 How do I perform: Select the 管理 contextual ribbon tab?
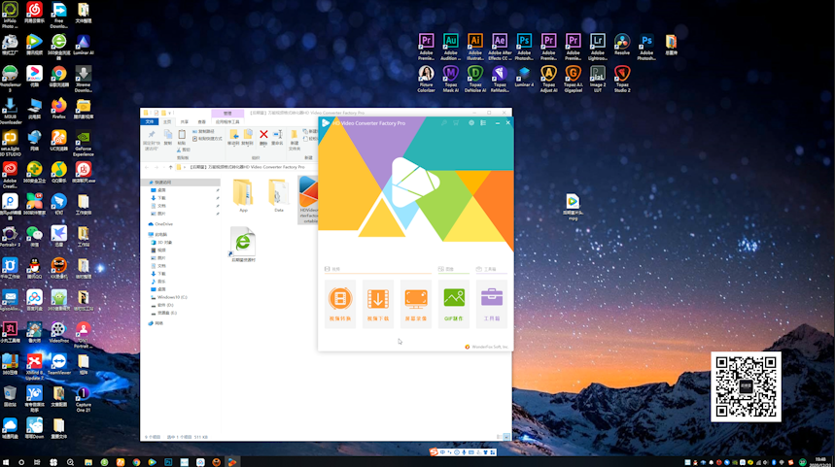(x=226, y=114)
